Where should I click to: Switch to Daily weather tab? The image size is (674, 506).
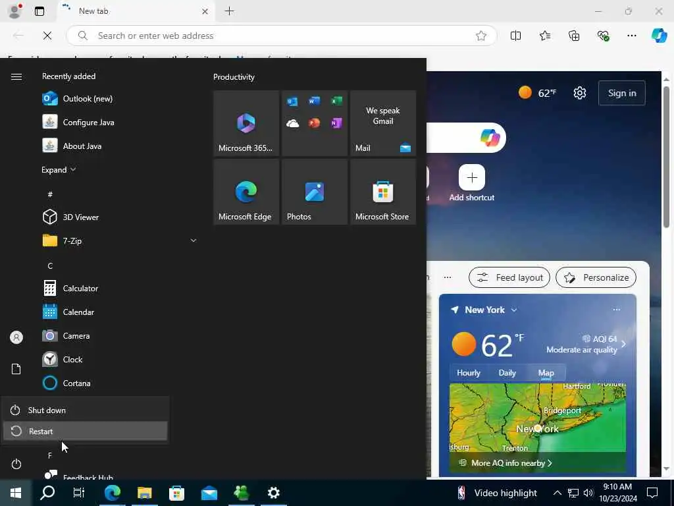(507, 373)
